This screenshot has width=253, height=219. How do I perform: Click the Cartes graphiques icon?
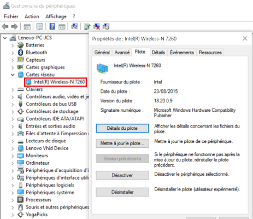click(20, 67)
